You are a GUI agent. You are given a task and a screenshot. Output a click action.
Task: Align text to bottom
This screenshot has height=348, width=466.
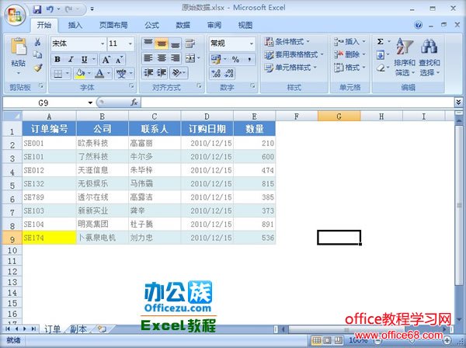coord(176,43)
